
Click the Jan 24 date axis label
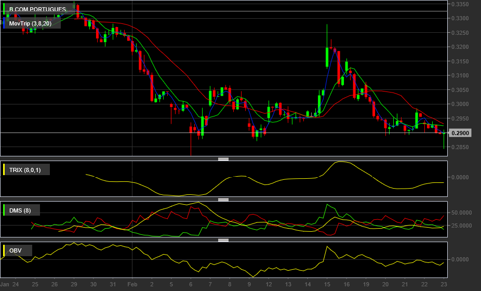click(x=10, y=285)
